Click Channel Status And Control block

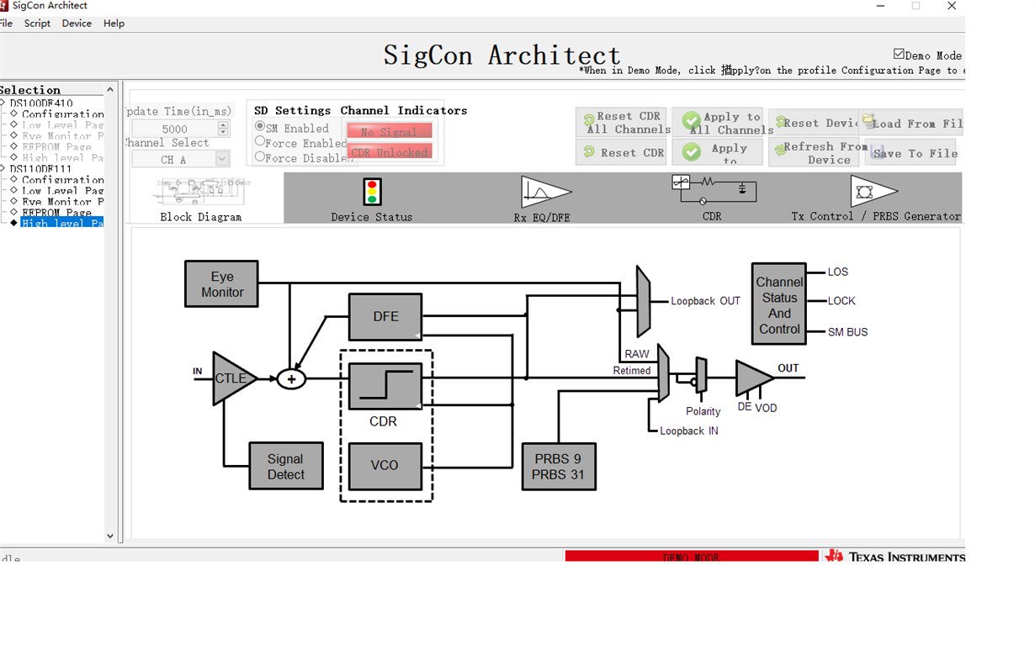click(779, 304)
